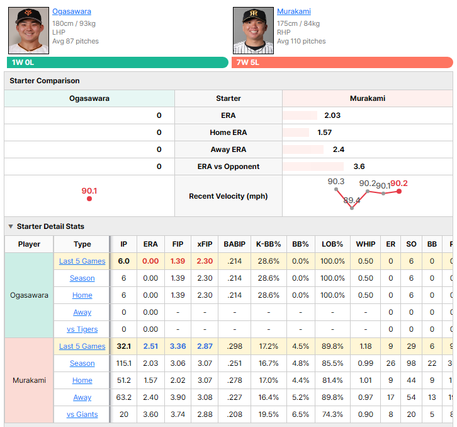Click Murakami's latest 90.2 velocity point

coord(399,191)
